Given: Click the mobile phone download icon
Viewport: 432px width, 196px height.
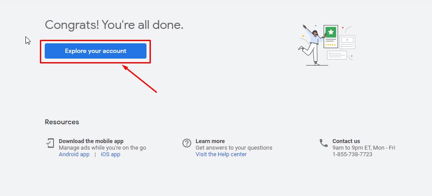Looking at the screenshot, I should (x=50, y=143).
